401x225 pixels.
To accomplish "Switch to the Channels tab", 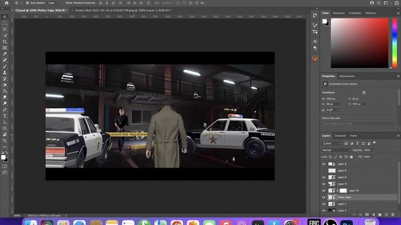I will click(340, 136).
